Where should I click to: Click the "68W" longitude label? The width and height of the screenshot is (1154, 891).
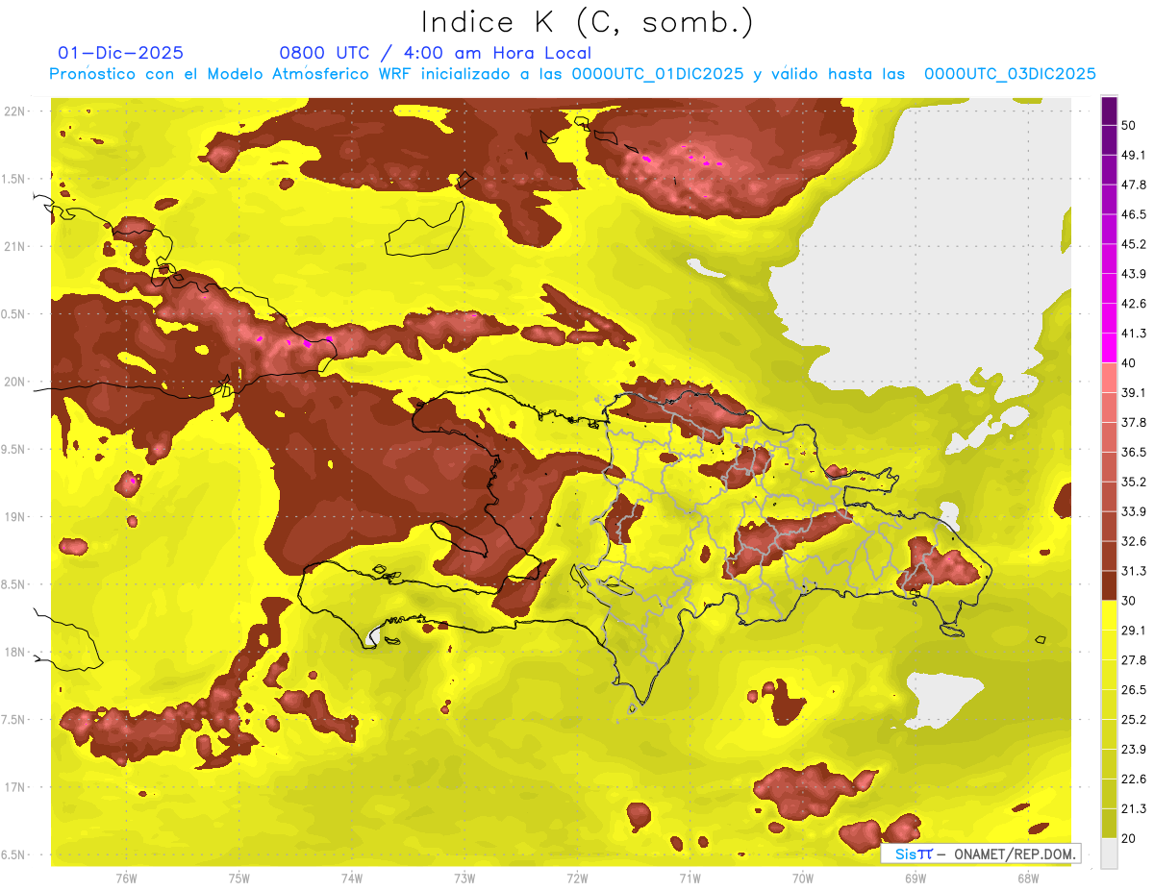click(x=1028, y=879)
